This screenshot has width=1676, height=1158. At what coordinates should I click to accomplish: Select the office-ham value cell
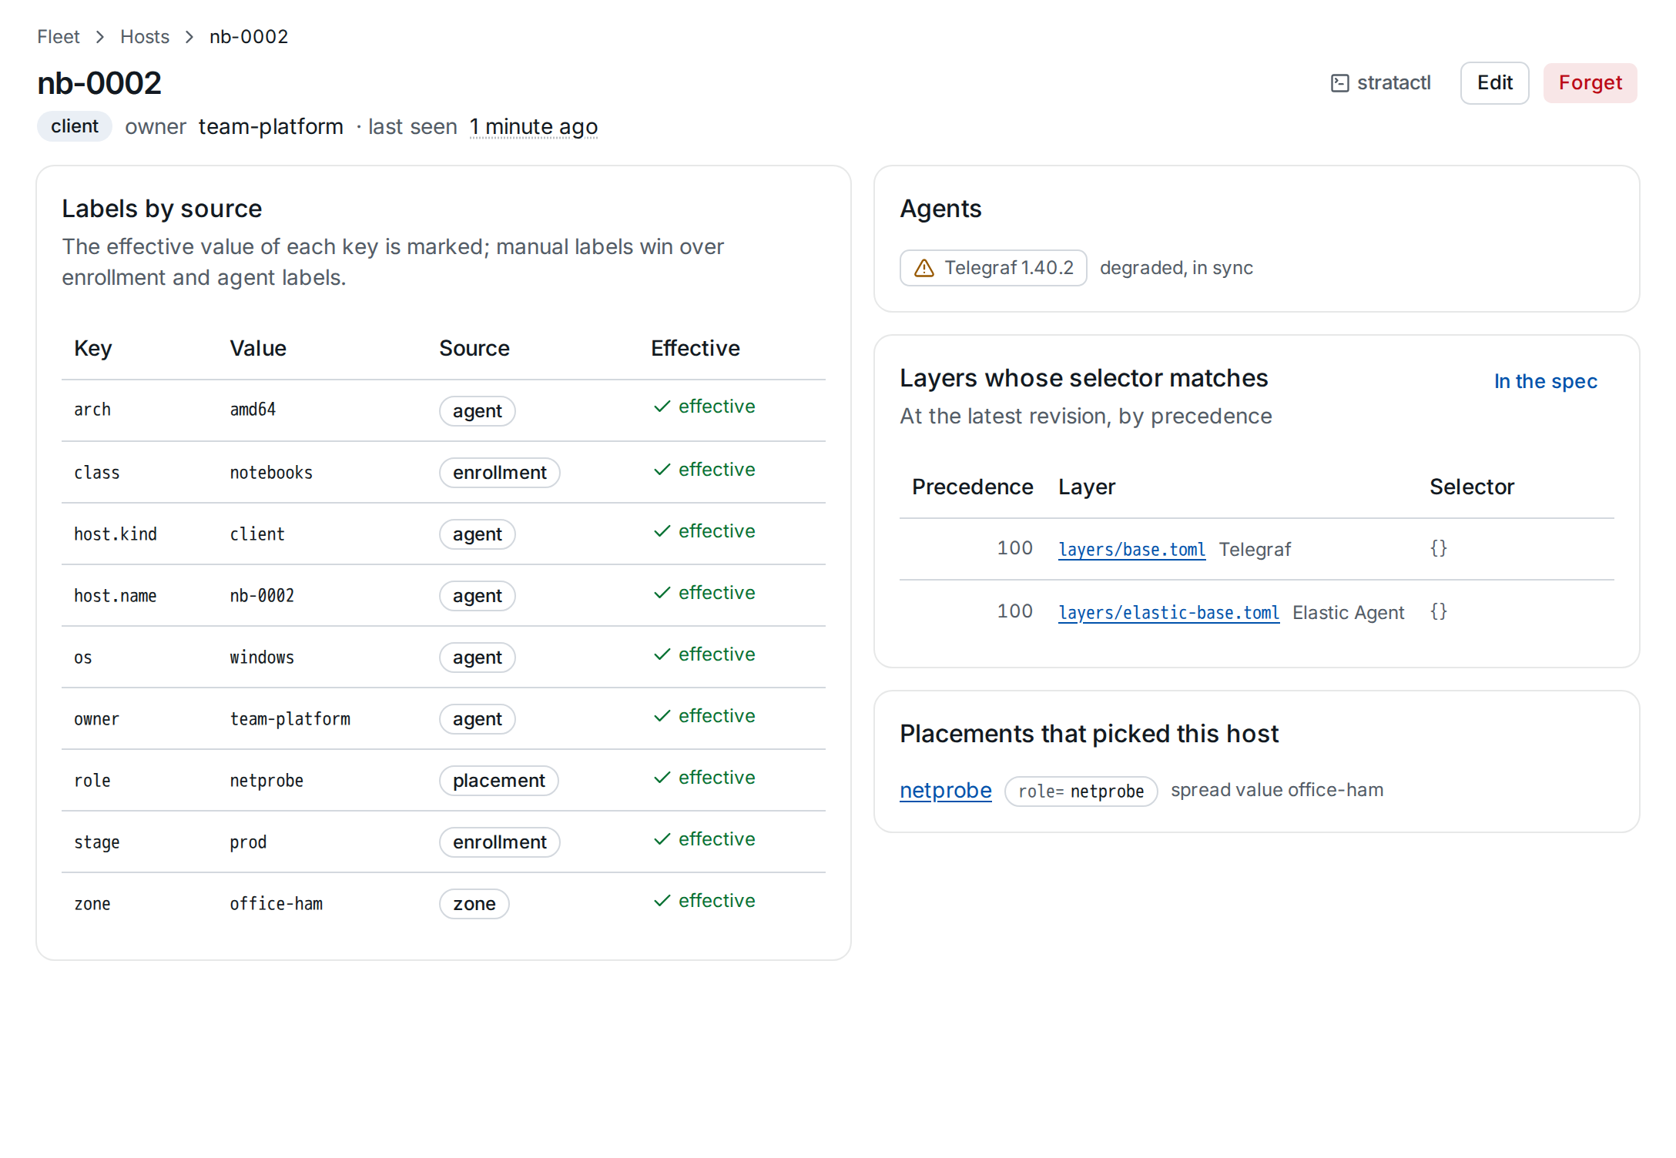pyautogui.click(x=276, y=904)
